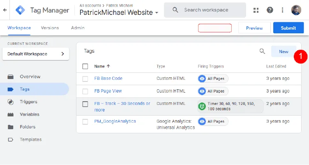The width and height of the screenshot is (309, 165).
Task: Click the search icon in Tags panel
Action: [262, 51]
